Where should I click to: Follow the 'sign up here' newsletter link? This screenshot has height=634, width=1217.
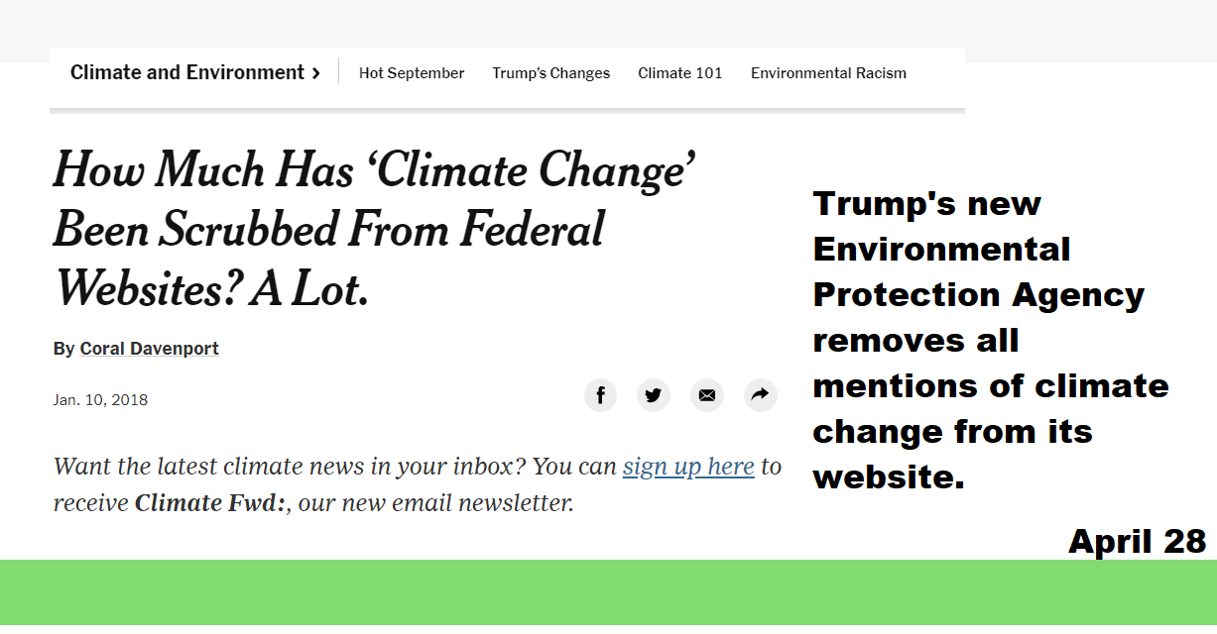[688, 466]
